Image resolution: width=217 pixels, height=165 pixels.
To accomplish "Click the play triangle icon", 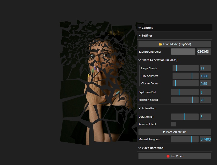I will tap(164, 132).
